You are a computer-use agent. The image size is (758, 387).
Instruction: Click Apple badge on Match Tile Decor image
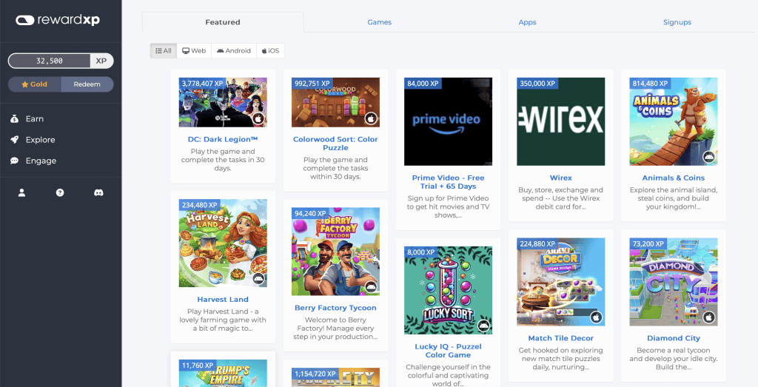point(596,317)
